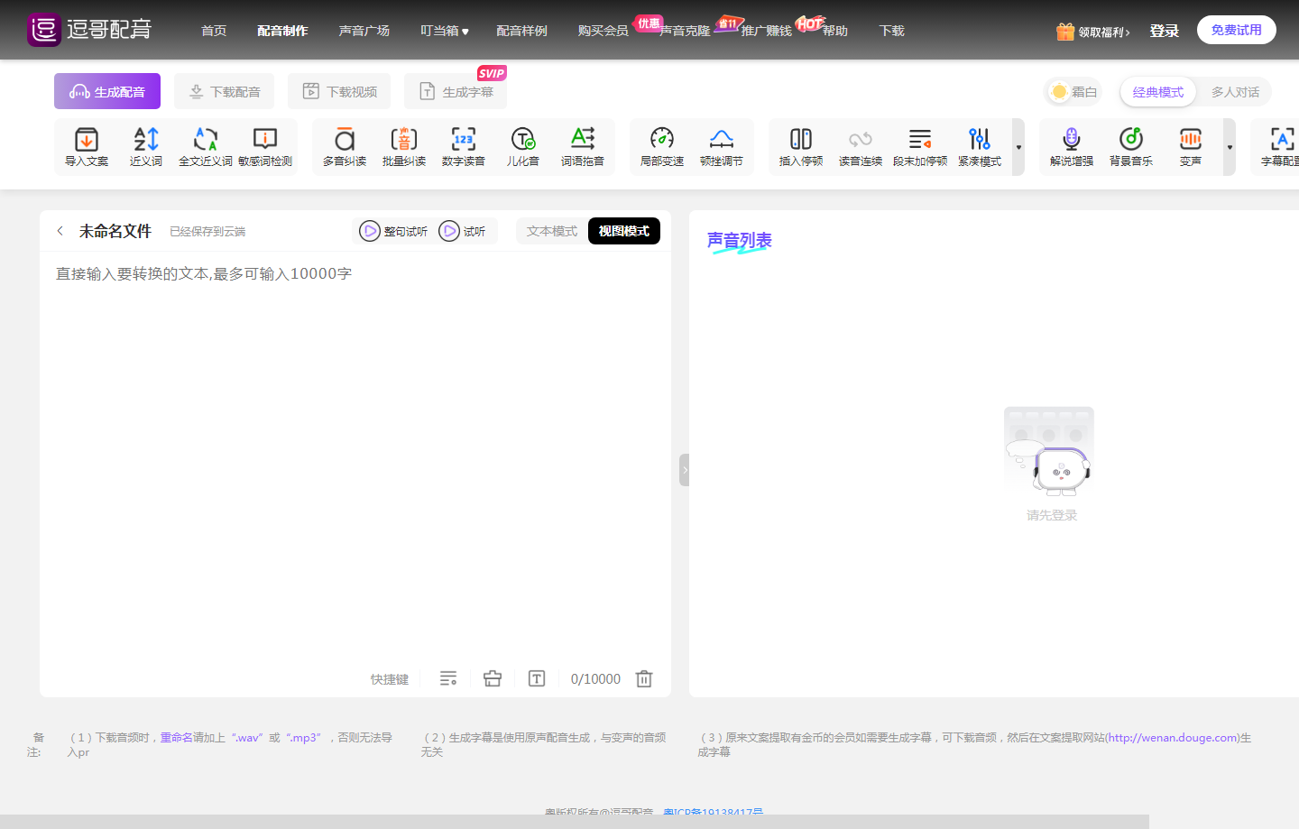Select the 变声 voice changer tool
Image resolution: width=1299 pixels, height=829 pixels.
[x=1190, y=146]
